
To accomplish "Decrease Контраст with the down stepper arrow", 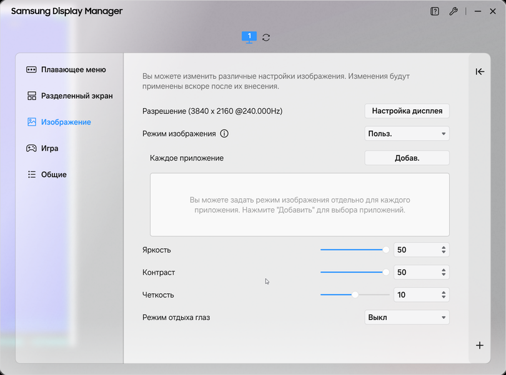I will tap(444, 275).
